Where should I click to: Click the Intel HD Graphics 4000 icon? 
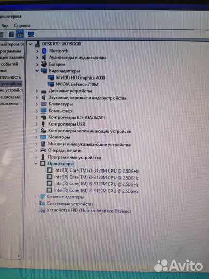click(51, 78)
